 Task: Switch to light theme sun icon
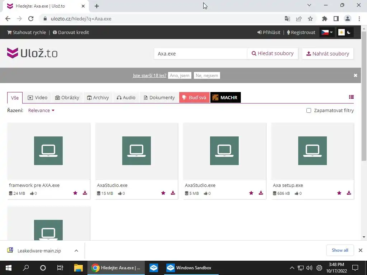(x=342, y=32)
